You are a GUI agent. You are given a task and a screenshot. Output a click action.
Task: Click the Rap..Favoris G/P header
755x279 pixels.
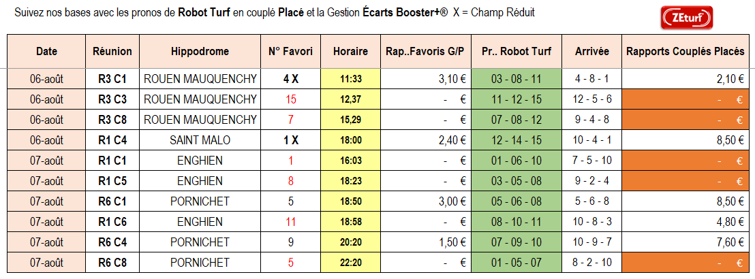point(426,52)
